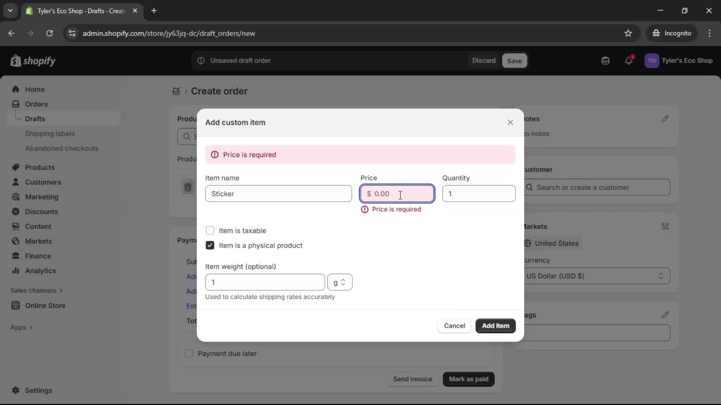Viewport: 721px width, 405px height.
Task: Open the tab search dropdown
Action: pos(11,11)
